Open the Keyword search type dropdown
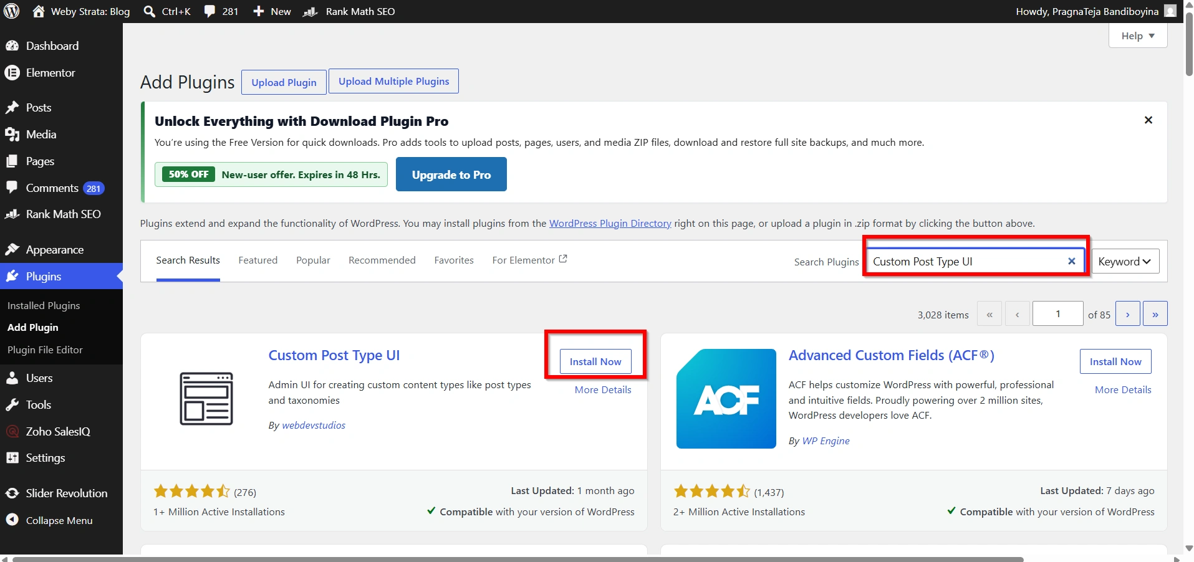Image resolution: width=1194 pixels, height=562 pixels. coord(1125,262)
